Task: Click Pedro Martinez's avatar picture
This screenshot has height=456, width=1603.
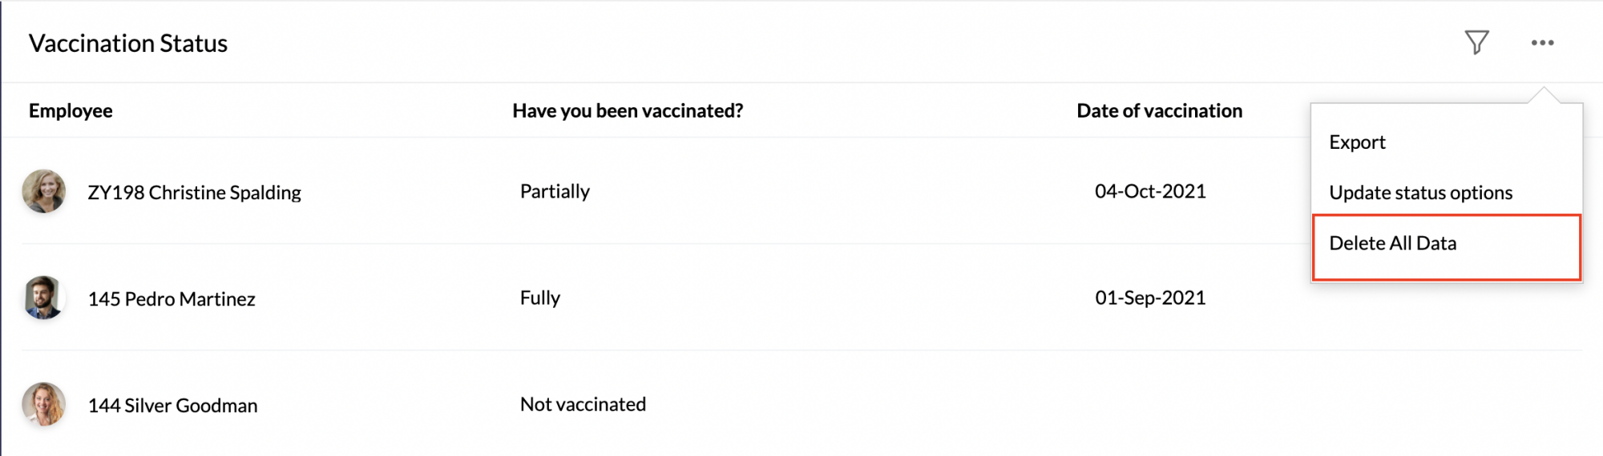Action: click(x=44, y=298)
